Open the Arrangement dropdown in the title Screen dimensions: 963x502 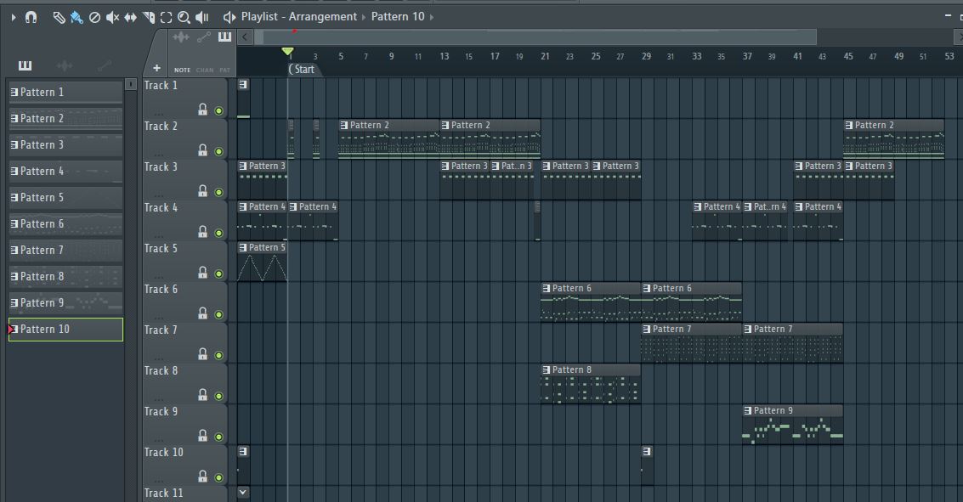[322, 17]
